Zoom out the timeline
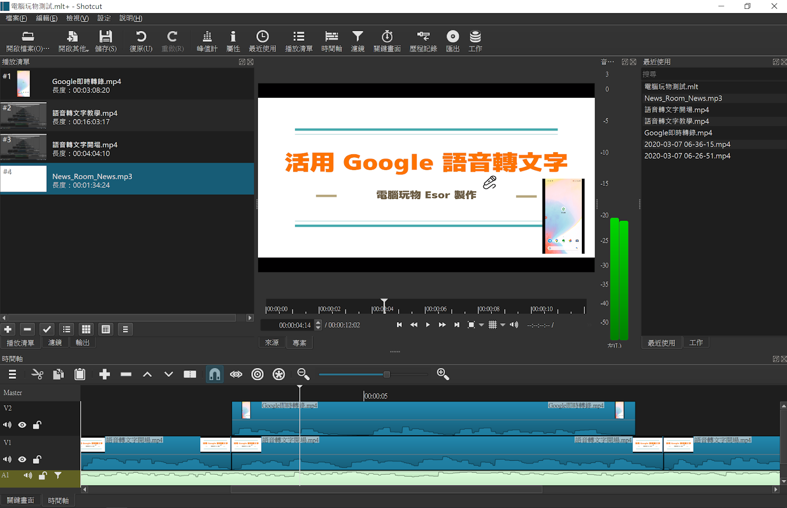The image size is (787, 508). pos(303,374)
